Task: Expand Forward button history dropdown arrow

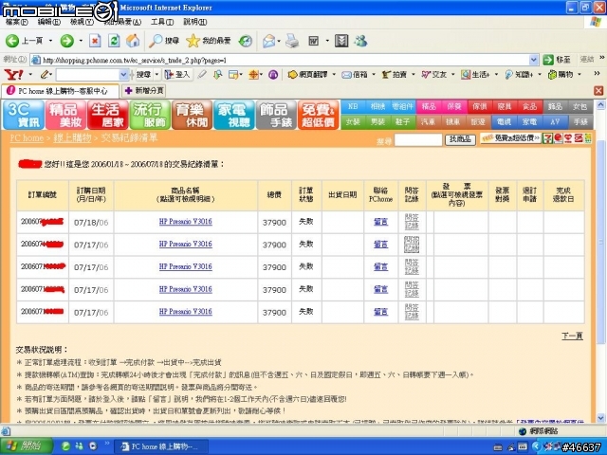Action: point(81,41)
